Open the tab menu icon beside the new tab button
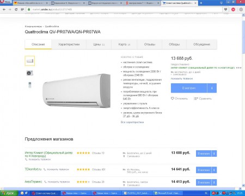Screen dimensions: 245x196 click(x=221, y=3)
